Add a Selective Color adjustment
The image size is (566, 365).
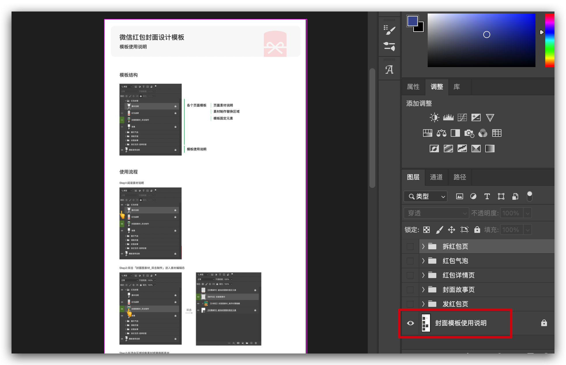point(476,149)
